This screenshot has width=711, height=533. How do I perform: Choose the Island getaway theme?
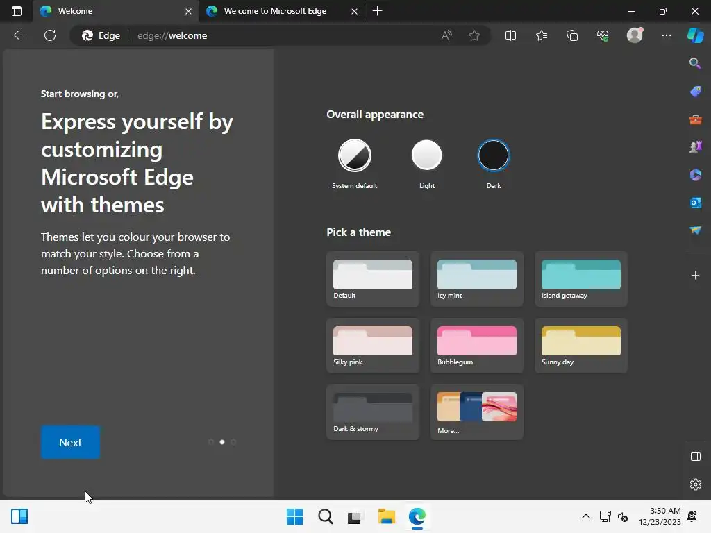[581, 279]
